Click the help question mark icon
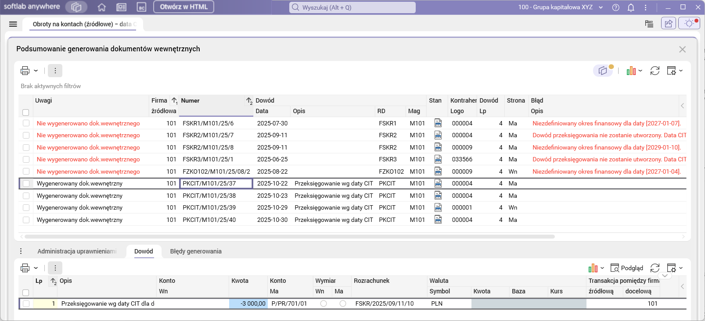This screenshot has height=321, width=705. pos(616,7)
